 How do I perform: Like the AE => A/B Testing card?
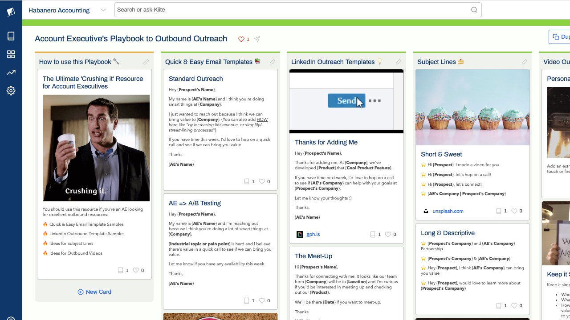tap(262, 300)
